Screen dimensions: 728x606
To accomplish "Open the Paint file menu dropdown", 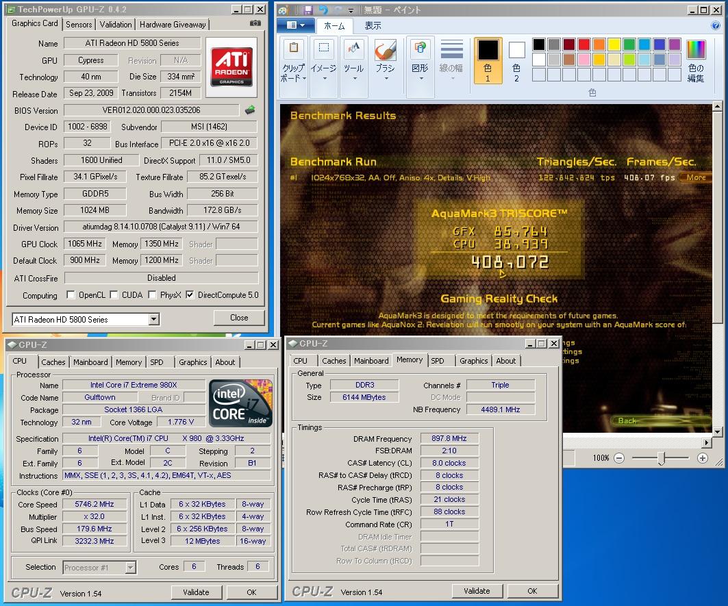I will (296, 25).
